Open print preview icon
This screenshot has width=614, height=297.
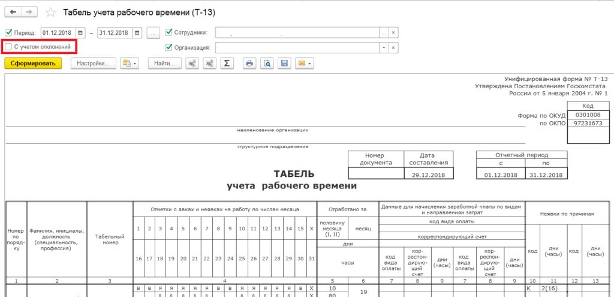267,63
